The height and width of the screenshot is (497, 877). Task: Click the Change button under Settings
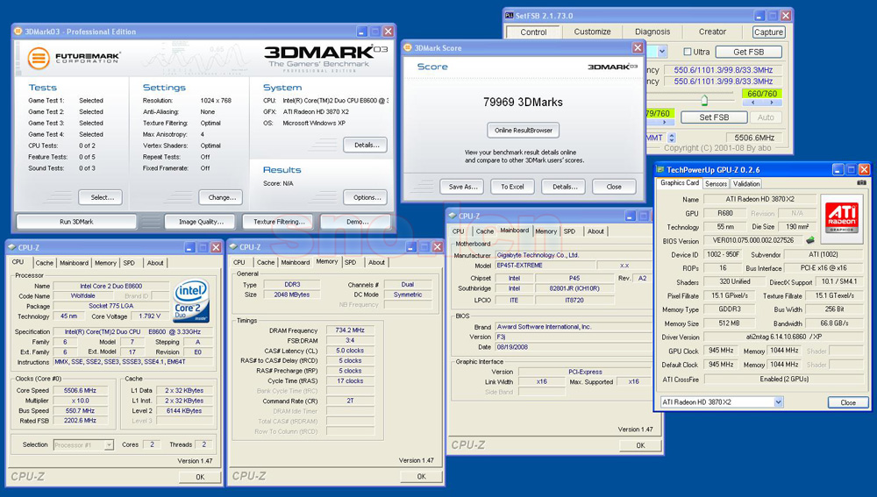point(222,197)
